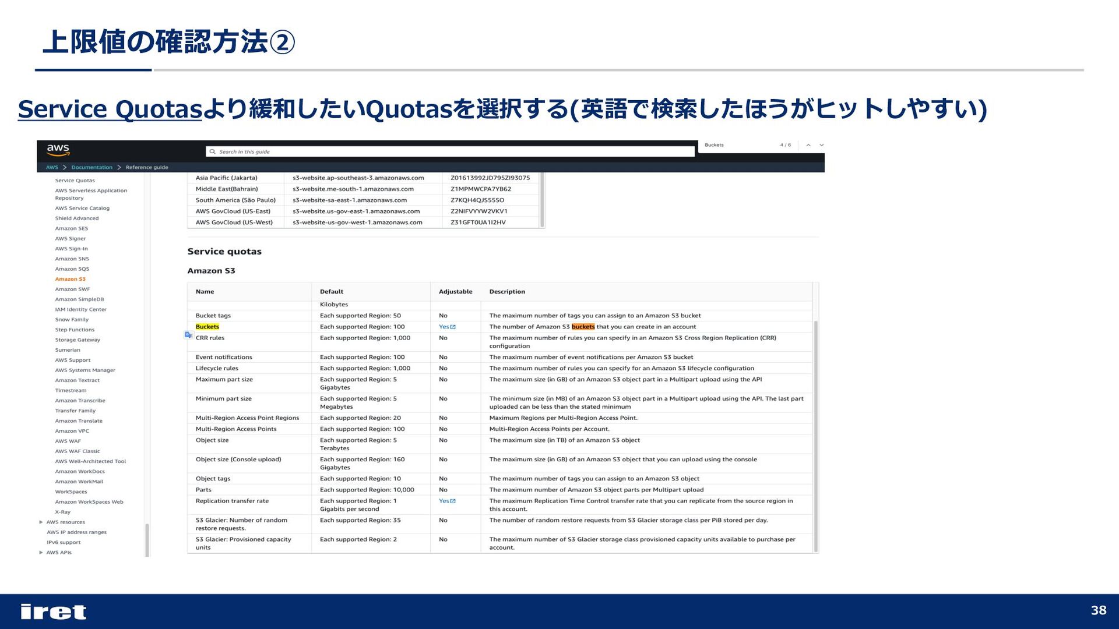Open Snow Family sidebar item
The height and width of the screenshot is (629, 1119).
point(72,320)
